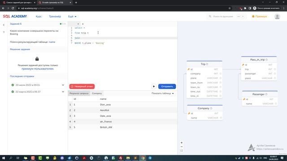Toggle the browser side panel icon
Image resolution: width=287 pixels, height=161 pixels.
coord(250,8)
